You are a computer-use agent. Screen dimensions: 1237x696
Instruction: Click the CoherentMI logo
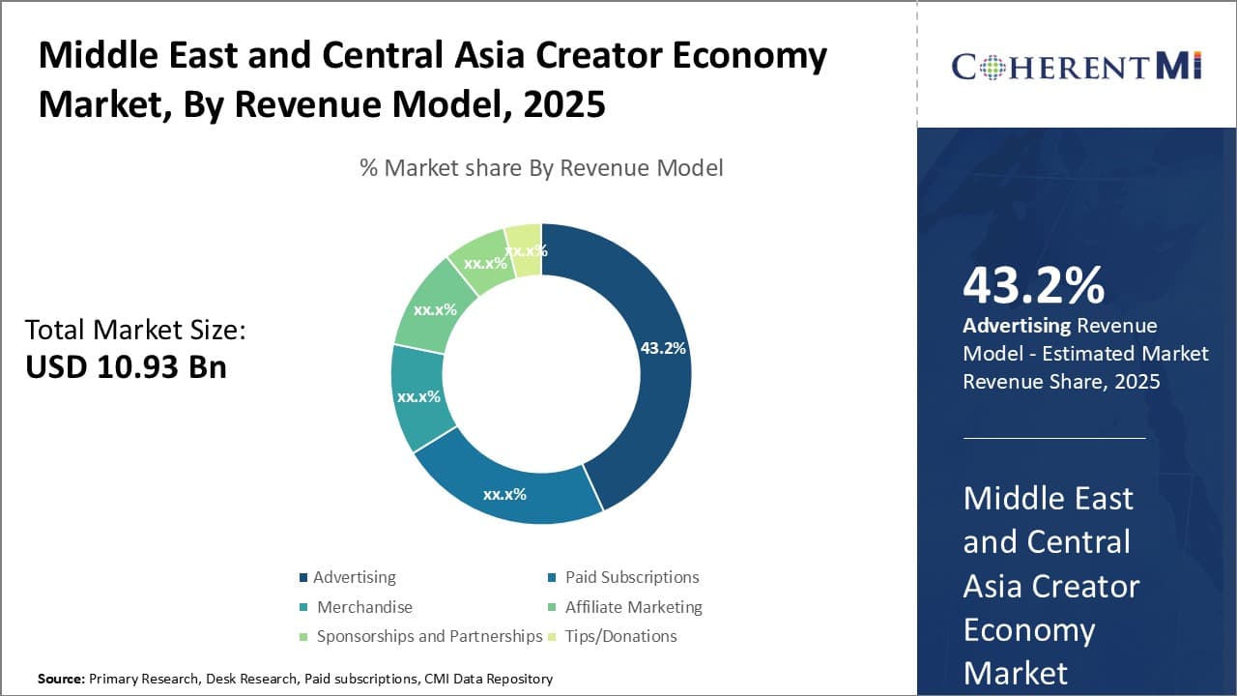tap(1076, 64)
